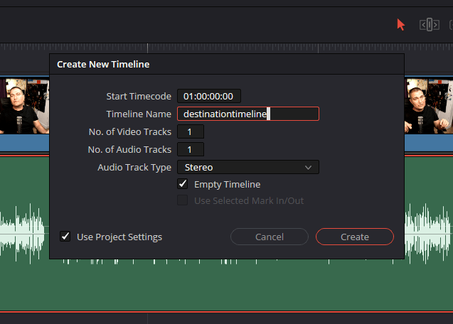Uncheck the Empty Timeline checkbox
This screenshot has height=324, width=453.
(x=183, y=184)
